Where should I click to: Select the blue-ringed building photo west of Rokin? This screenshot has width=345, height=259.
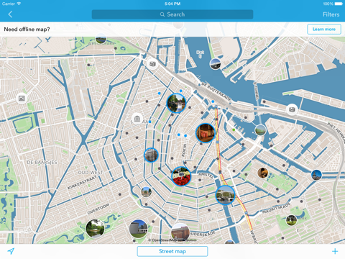(x=151, y=155)
